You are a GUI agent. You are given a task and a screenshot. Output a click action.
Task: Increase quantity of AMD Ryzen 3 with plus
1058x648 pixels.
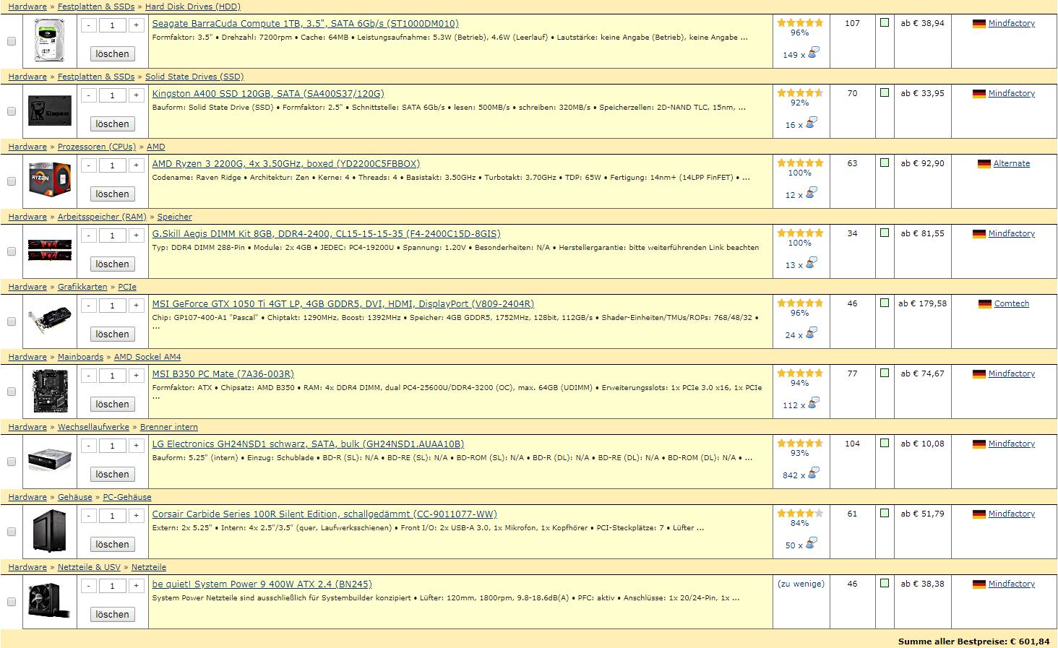click(x=137, y=165)
